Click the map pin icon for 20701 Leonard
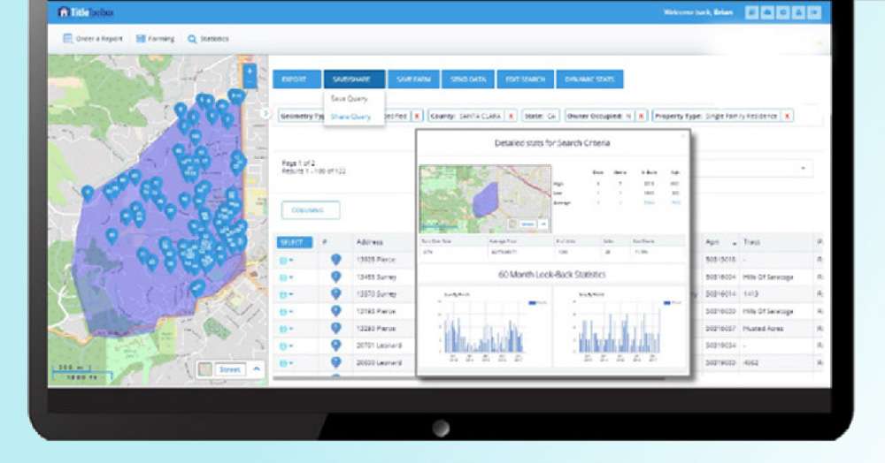 tap(335, 345)
